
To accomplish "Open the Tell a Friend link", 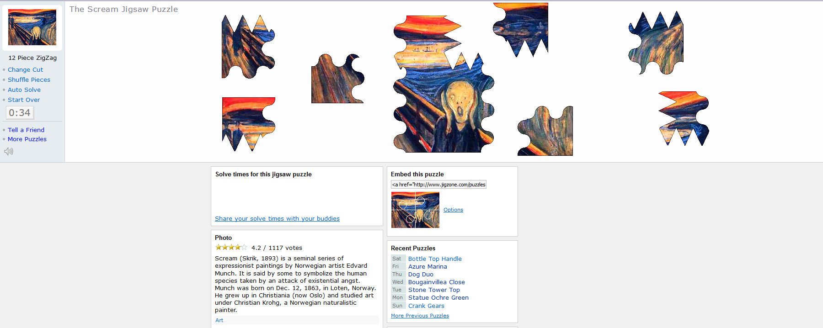I will (26, 130).
